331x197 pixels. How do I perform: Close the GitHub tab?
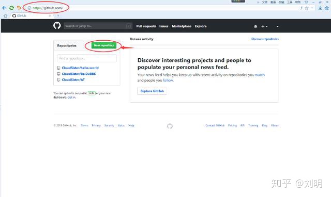pos(50,16)
